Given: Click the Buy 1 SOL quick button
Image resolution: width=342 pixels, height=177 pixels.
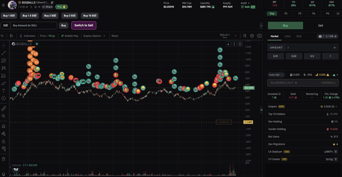Looking at the screenshot, I should point(9,16).
